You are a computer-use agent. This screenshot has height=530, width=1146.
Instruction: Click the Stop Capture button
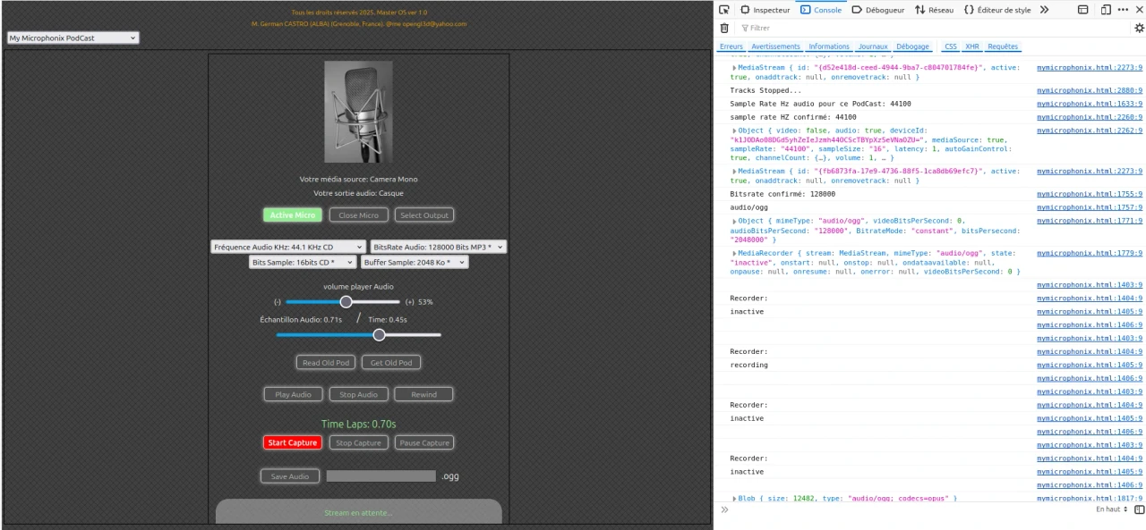[358, 442]
